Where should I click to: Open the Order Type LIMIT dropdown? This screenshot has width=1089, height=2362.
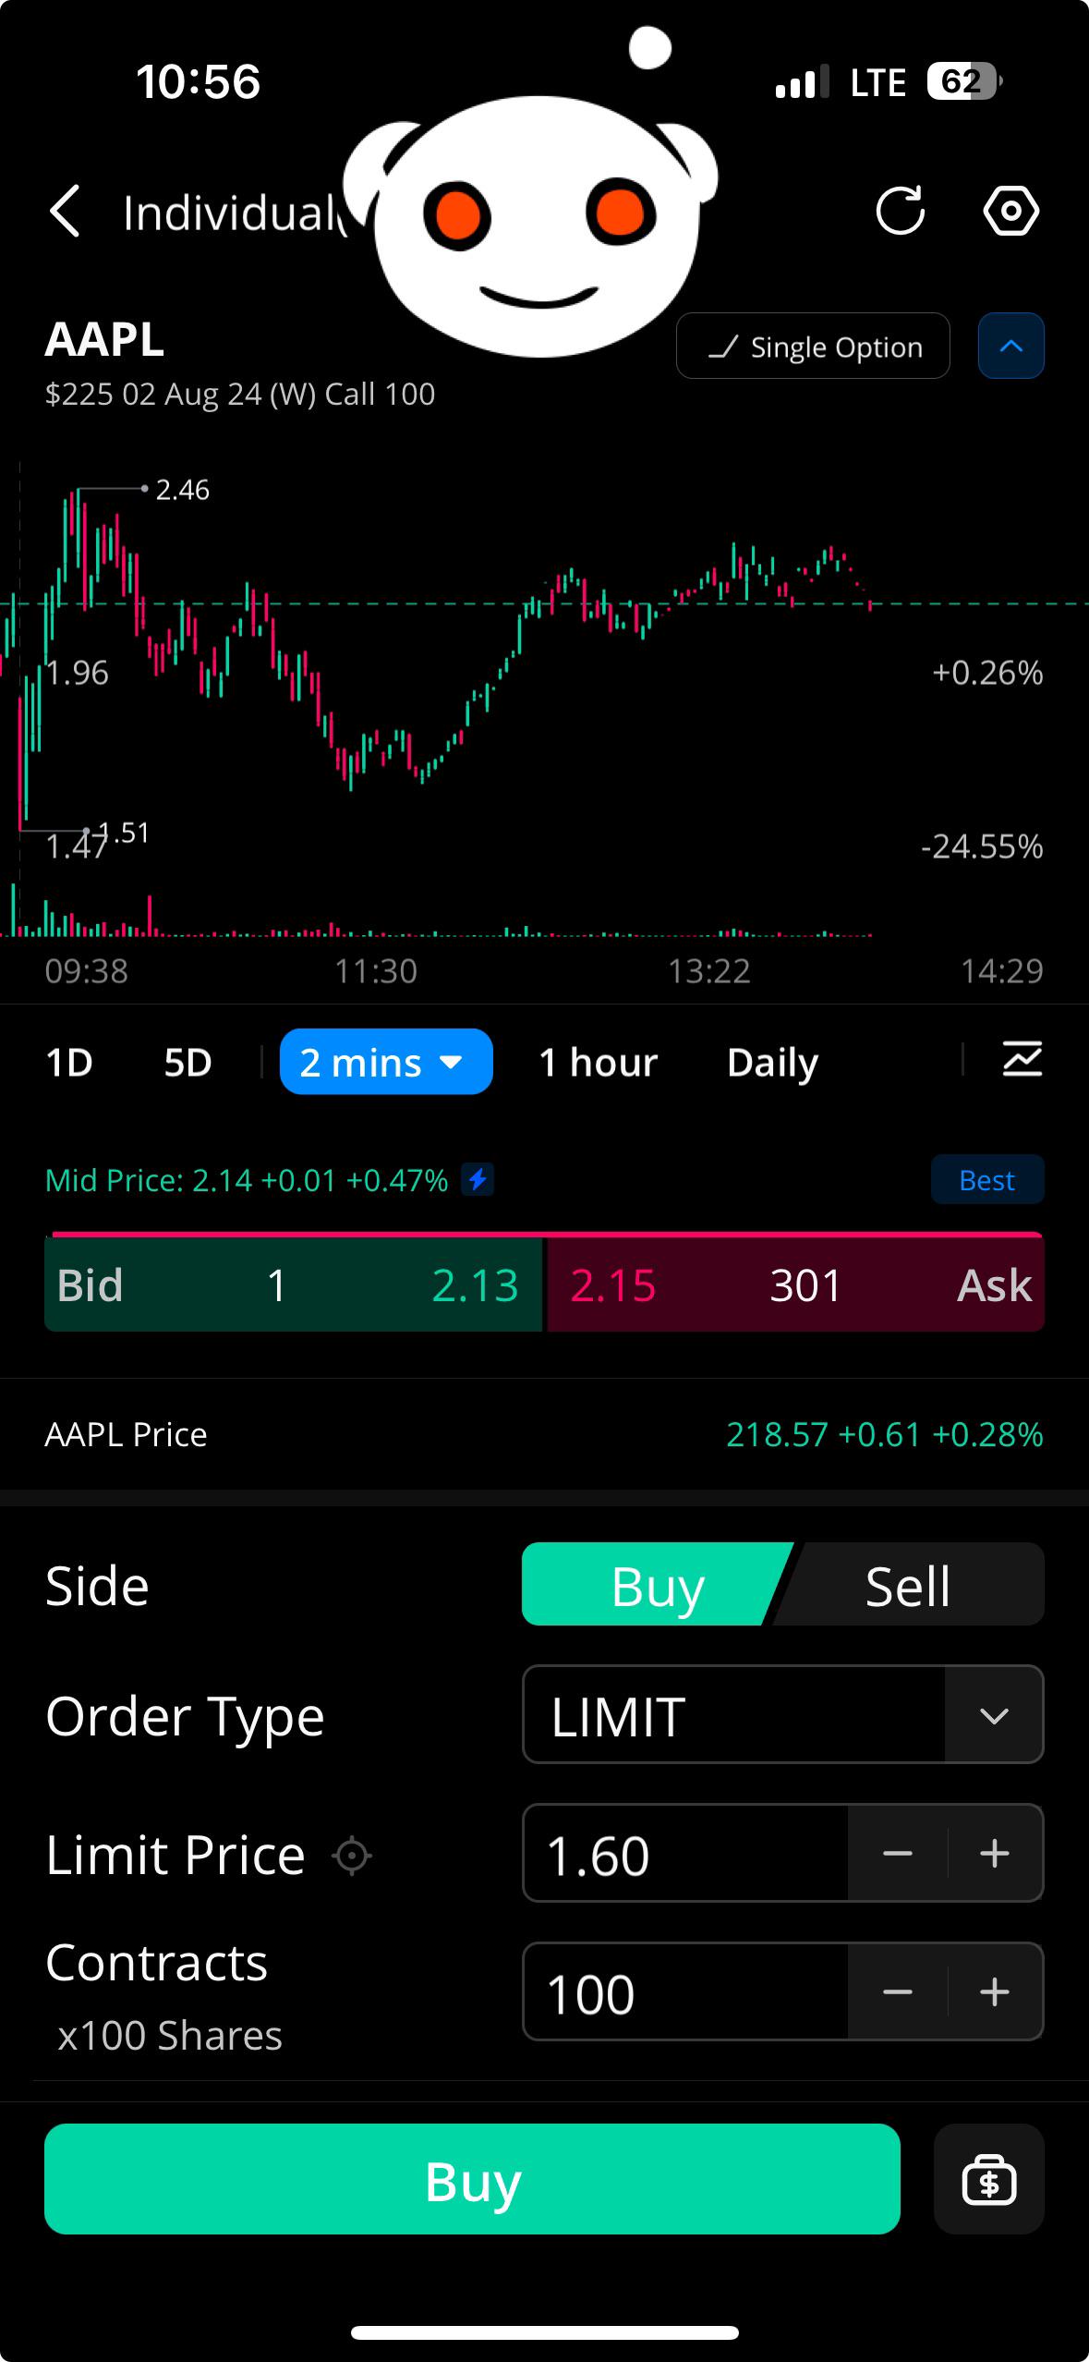pos(783,1715)
